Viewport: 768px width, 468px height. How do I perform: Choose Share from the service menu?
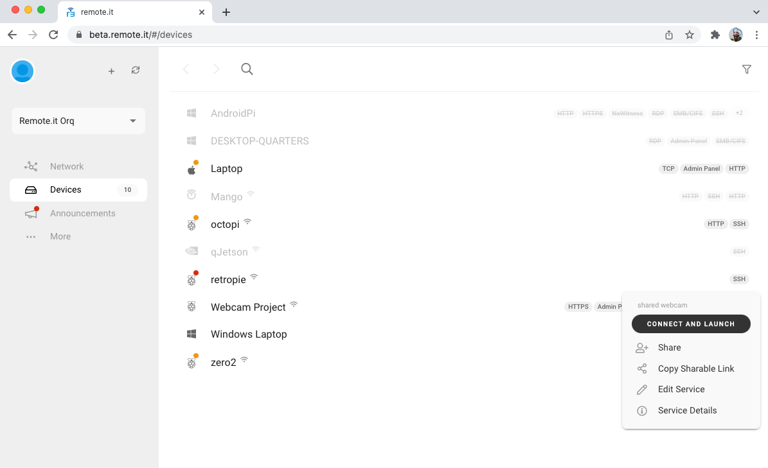[691, 348]
